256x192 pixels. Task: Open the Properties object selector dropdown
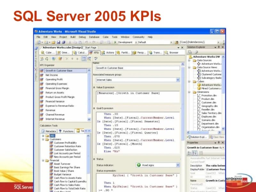click(x=223, y=148)
